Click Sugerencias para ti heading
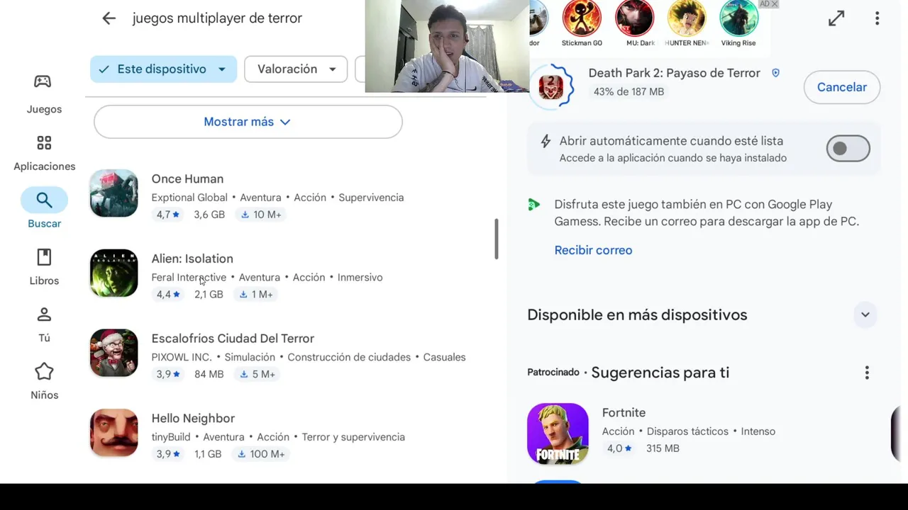908x510 pixels. (660, 373)
